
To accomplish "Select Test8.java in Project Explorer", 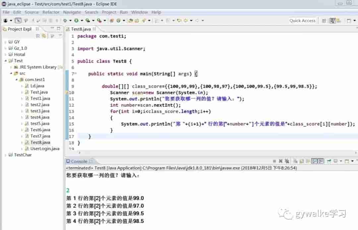I will (40, 142).
